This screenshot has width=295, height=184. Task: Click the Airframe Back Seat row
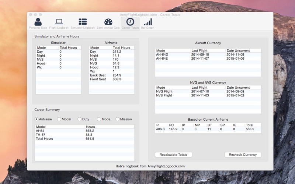coord(112,75)
